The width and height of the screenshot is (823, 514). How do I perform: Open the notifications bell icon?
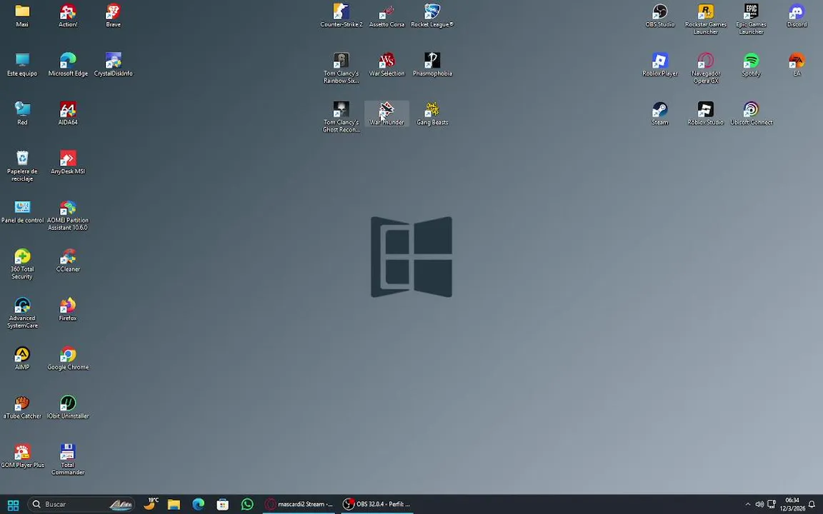point(812,505)
